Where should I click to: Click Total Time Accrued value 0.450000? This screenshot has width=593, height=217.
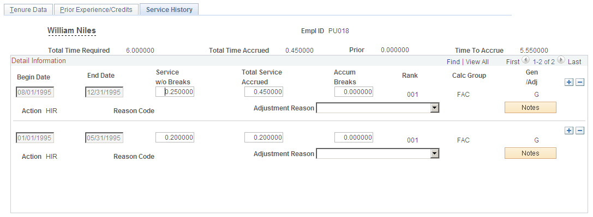coord(299,51)
